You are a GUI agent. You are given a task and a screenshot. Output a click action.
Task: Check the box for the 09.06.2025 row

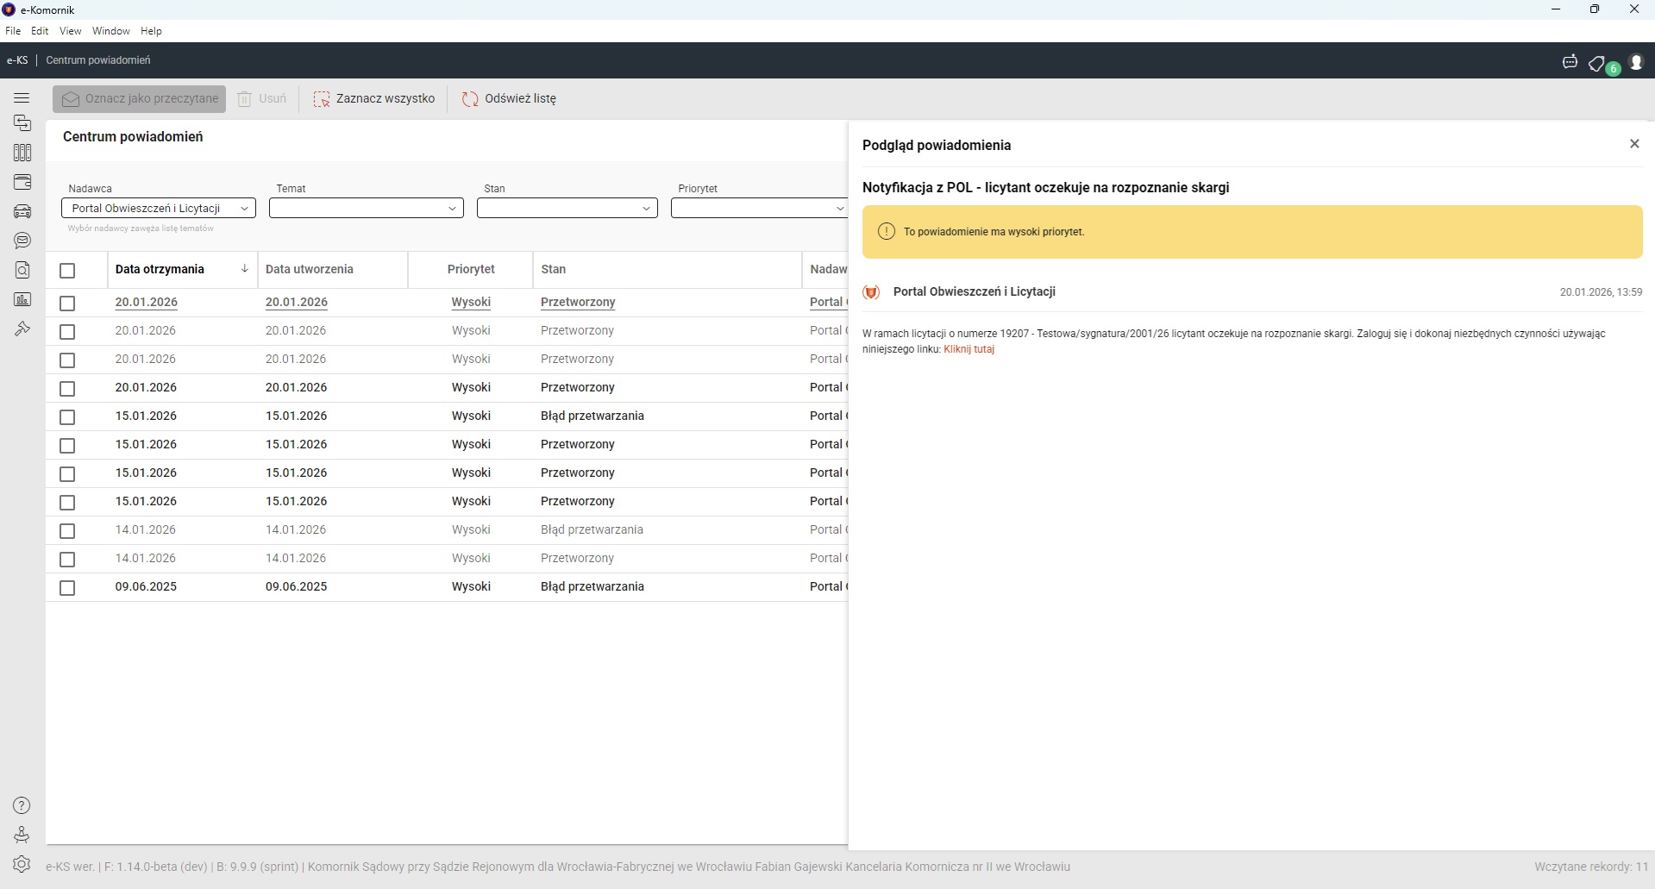tap(67, 588)
